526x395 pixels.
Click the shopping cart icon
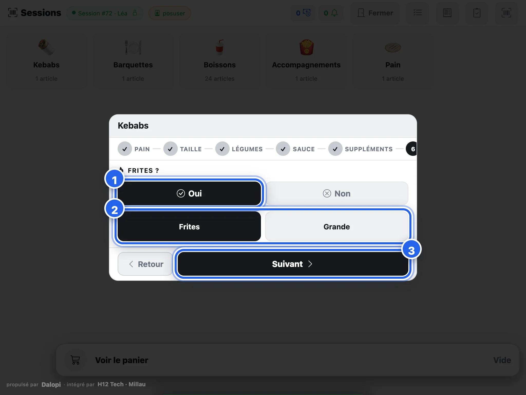75,360
